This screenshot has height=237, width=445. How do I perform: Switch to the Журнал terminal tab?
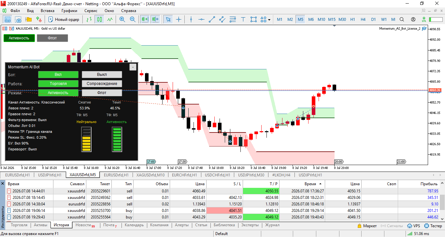[272, 225]
